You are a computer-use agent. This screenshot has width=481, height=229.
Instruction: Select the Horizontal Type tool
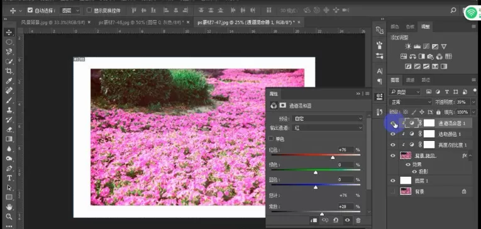(9, 178)
